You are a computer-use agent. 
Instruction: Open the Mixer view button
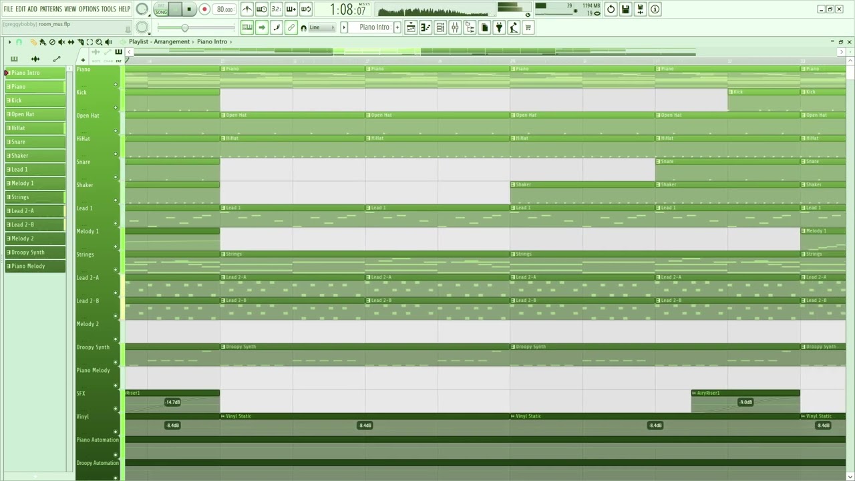tap(455, 27)
